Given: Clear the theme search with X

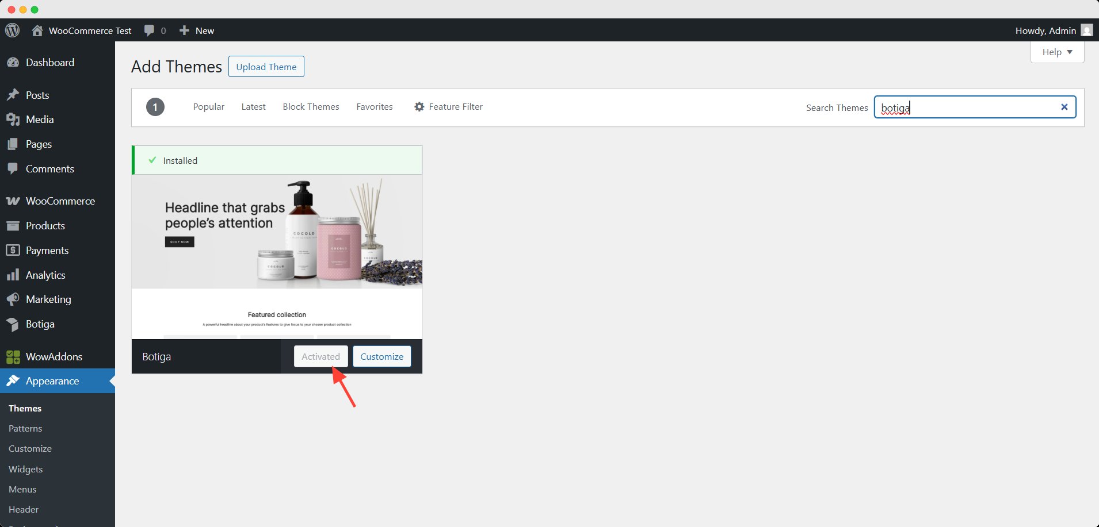Looking at the screenshot, I should [1064, 107].
